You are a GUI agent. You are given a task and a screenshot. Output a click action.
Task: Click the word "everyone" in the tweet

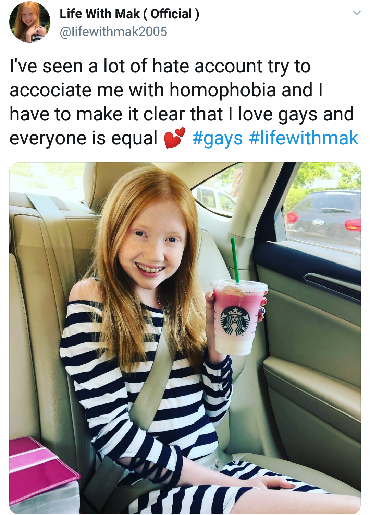pos(48,138)
